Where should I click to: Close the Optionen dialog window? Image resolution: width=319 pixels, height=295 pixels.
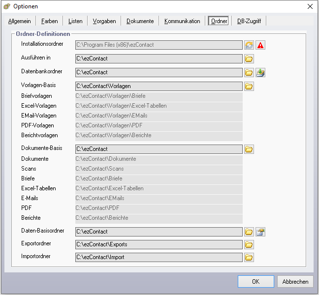310,6
